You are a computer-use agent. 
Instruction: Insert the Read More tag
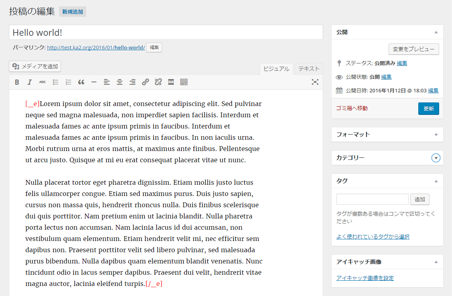coord(171,82)
